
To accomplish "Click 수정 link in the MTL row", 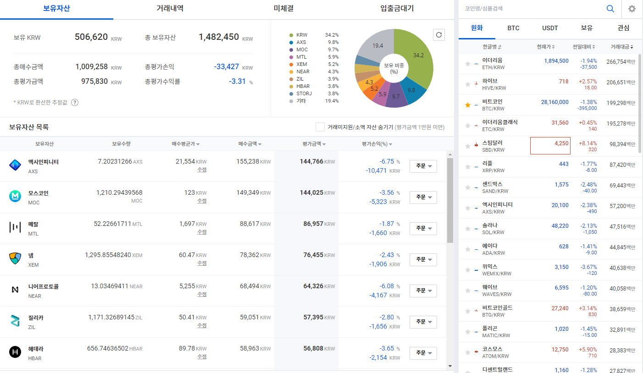I will [x=202, y=232].
